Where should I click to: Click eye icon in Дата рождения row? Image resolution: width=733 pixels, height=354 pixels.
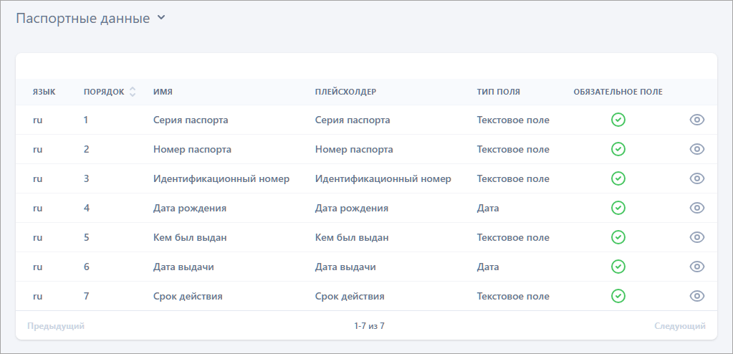tap(696, 208)
